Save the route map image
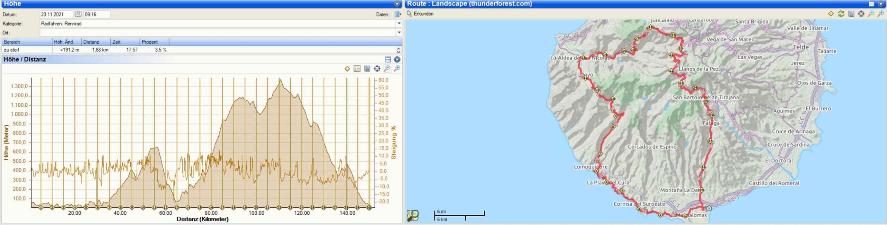This screenshot has height=225, width=887. tap(851, 14)
